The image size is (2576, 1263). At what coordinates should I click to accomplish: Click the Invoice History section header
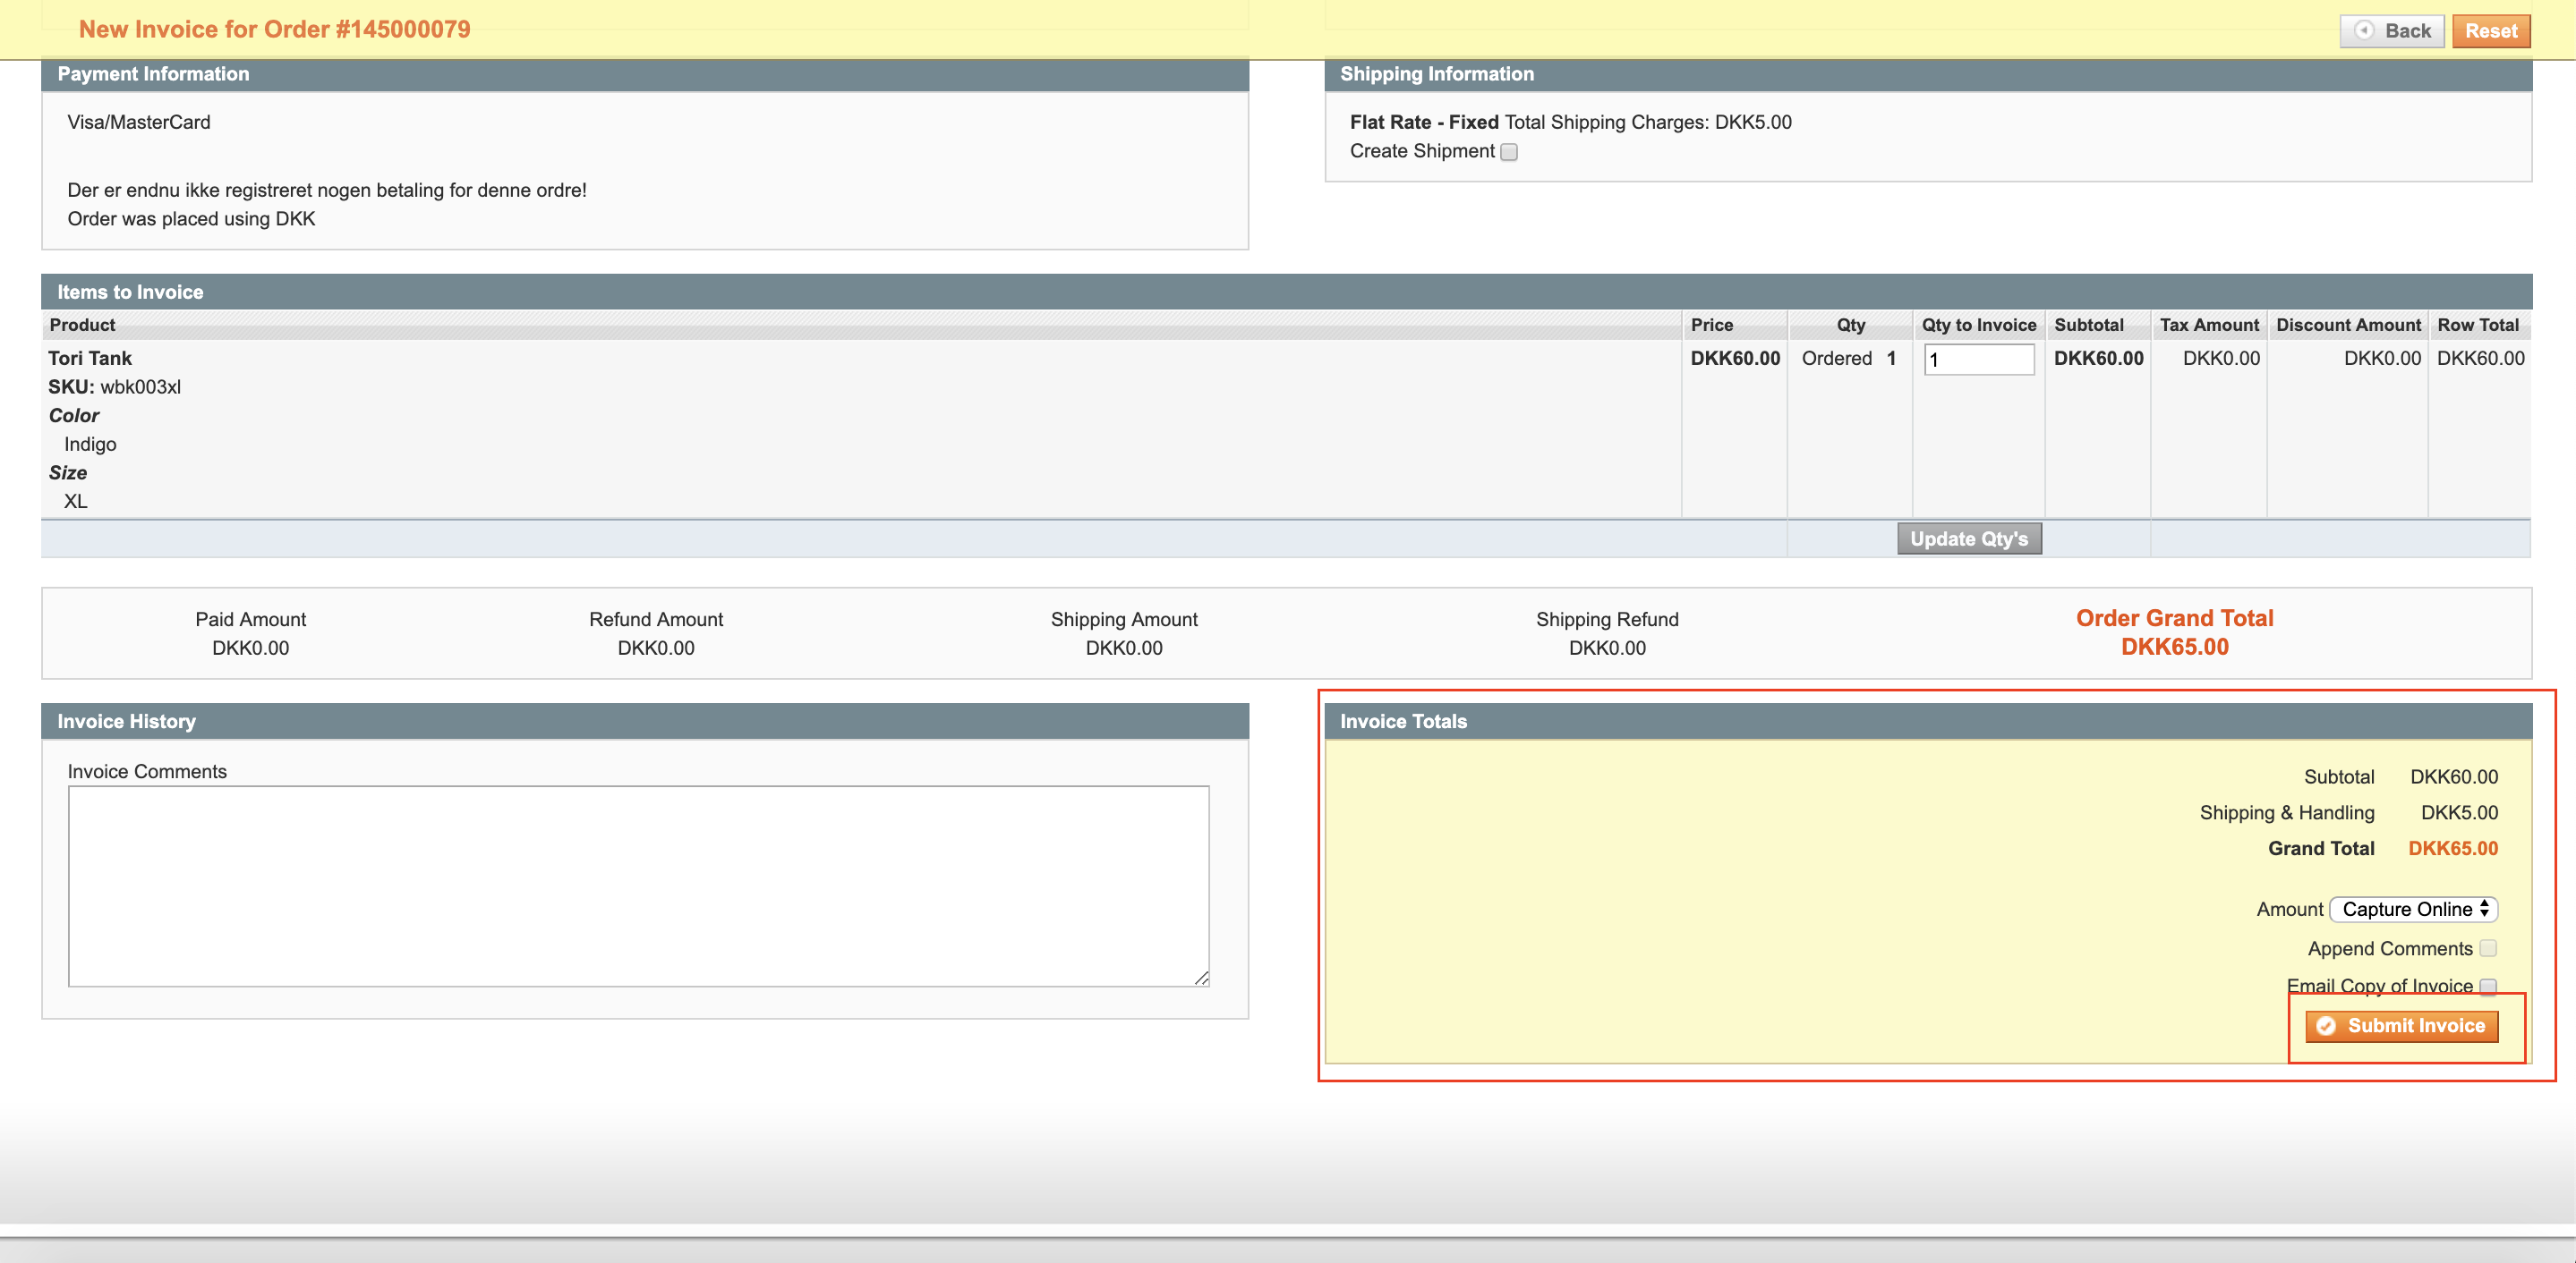644,722
